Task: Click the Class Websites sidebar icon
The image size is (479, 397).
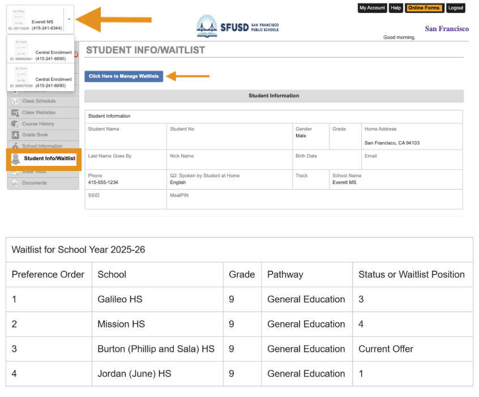Action: click(x=15, y=113)
